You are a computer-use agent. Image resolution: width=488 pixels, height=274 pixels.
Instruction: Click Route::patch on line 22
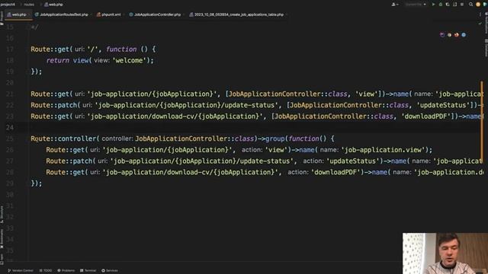(56, 105)
